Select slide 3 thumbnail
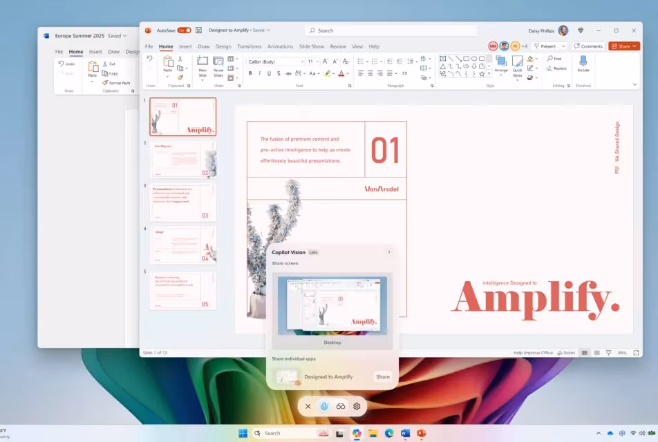The image size is (658, 442). point(183,202)
